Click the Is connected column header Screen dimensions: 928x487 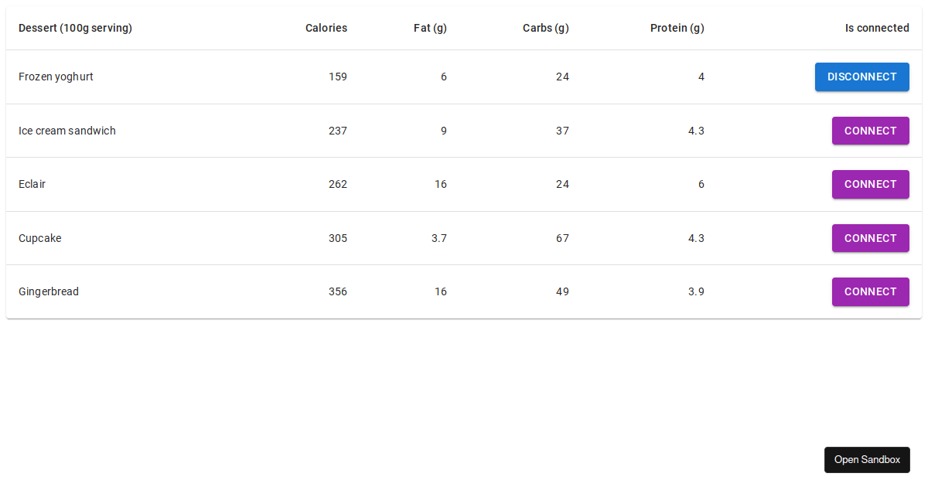click(877, 28)
